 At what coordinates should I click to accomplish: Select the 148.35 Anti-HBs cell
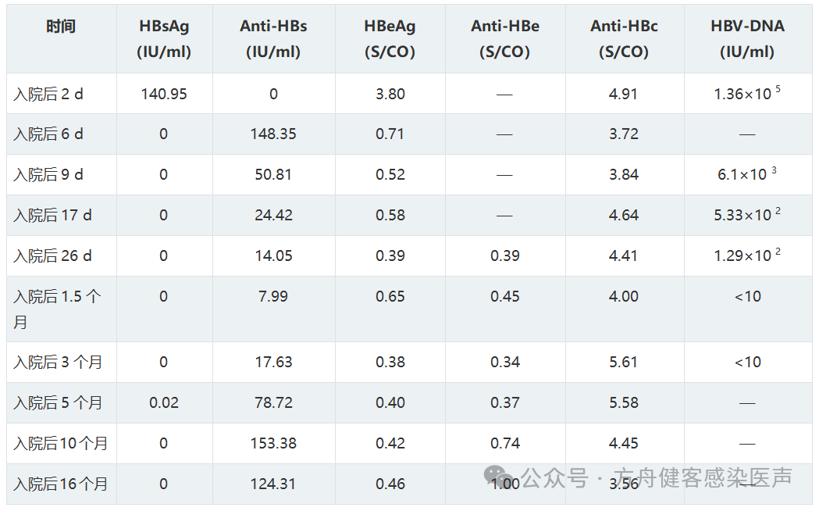pyautogui.click(x=273, y=134)
